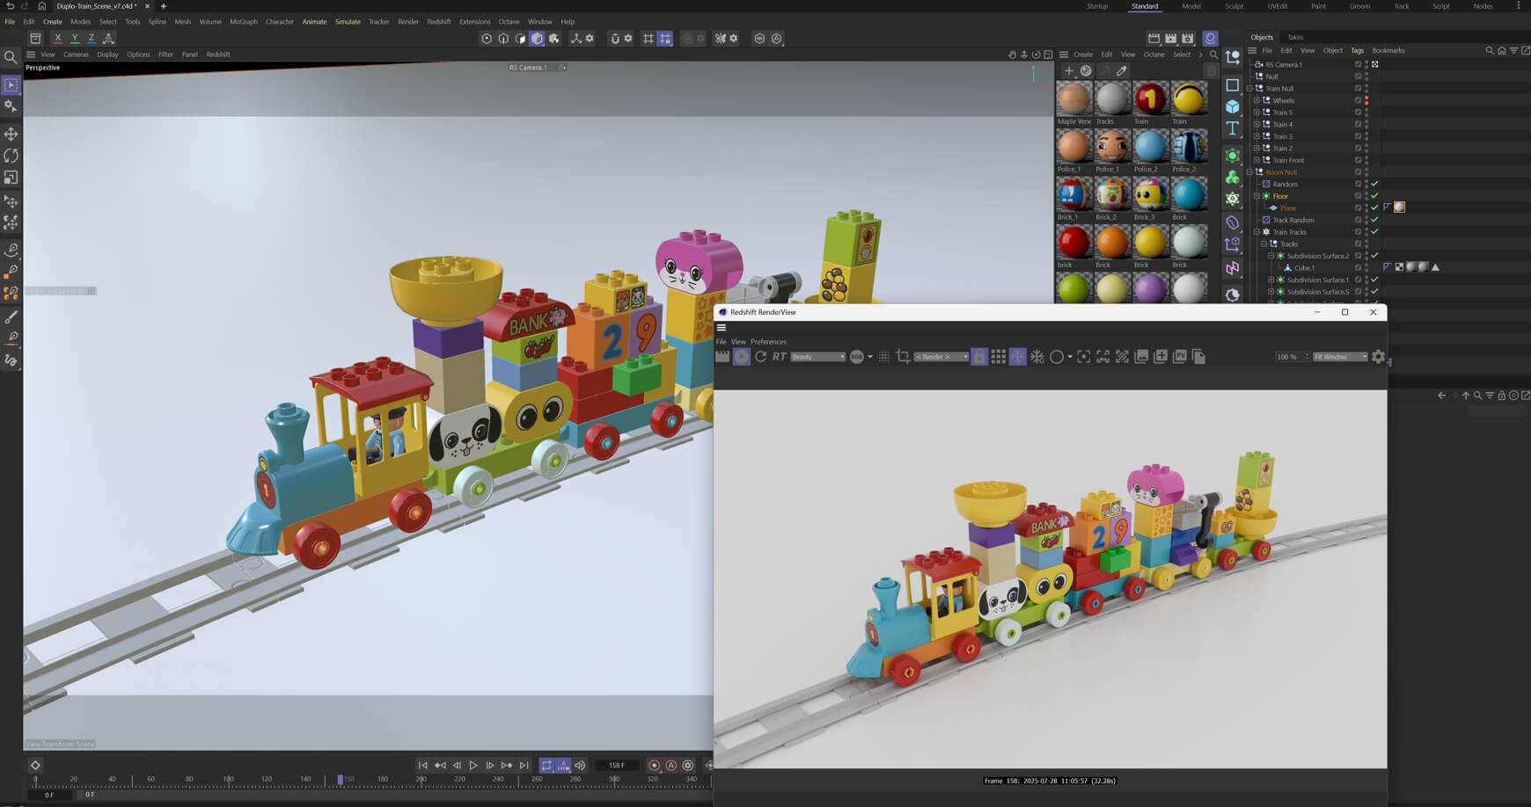The image size is (1531, 807).
Task: Select the Move tool in left toolbar
Action: click(11, 134)
